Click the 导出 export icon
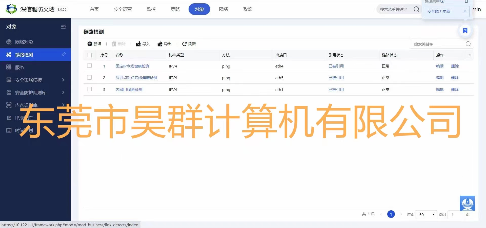 point(160,44)
